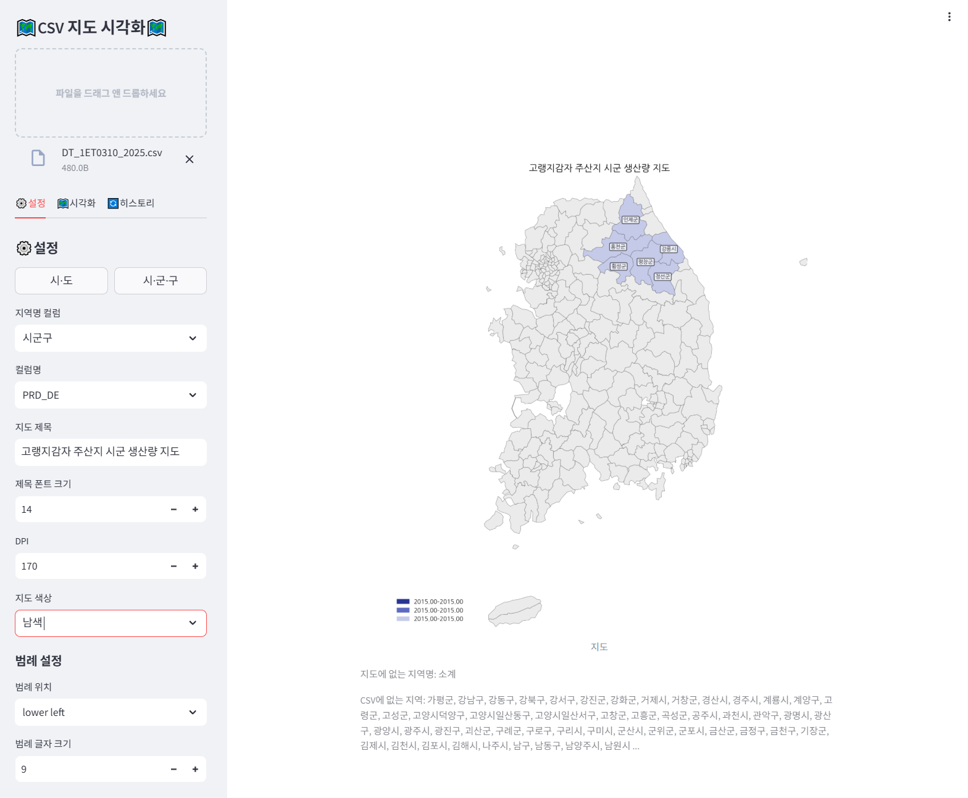Image resolution: width=968 pixels, height=798 pixels.
Task: Click the 범례 글자 크기 value 9
Action: coord(90,769)
